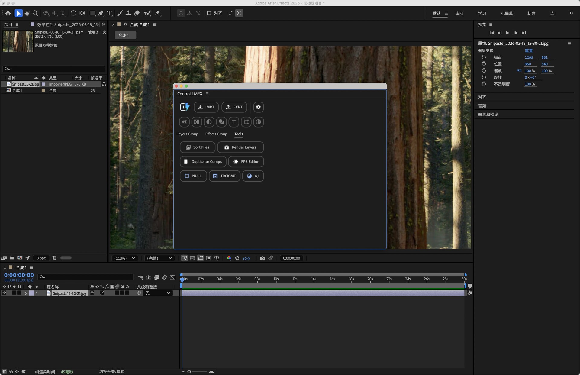Viewport: 580px width, 375px height.
Task: Open the Sort Files tool
Action: coord(198,147)
